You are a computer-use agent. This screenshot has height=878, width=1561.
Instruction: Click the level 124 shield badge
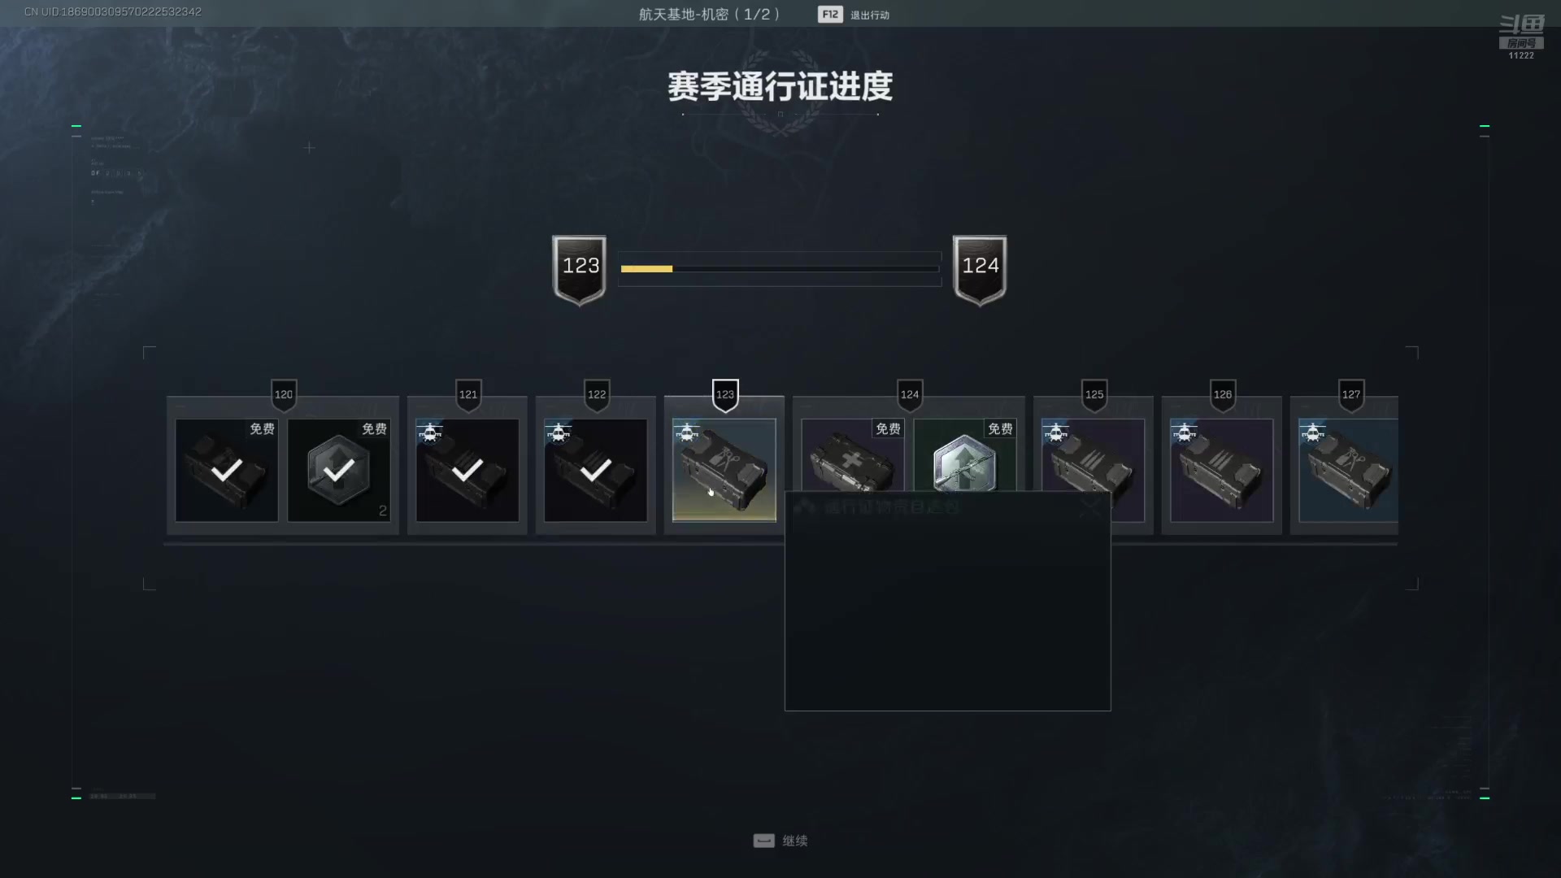point(980,270)
